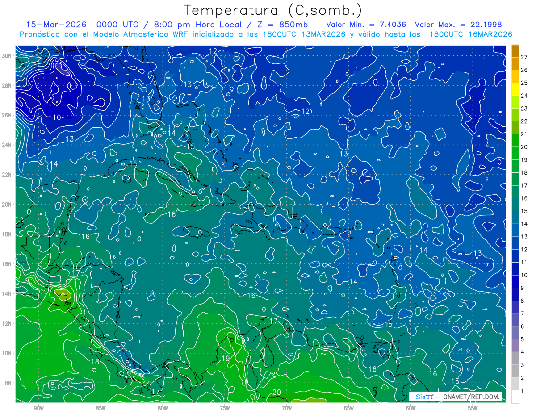Click the "65W" longitude axis label
536x414 pixels.
pyautogui.click(x=349, y=408)
